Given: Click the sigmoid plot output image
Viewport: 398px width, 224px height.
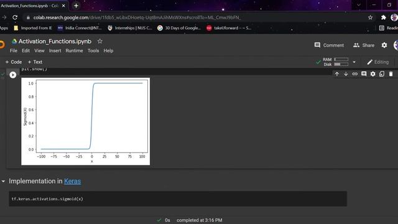Looking at the screenshot, I should coord(86,121).
